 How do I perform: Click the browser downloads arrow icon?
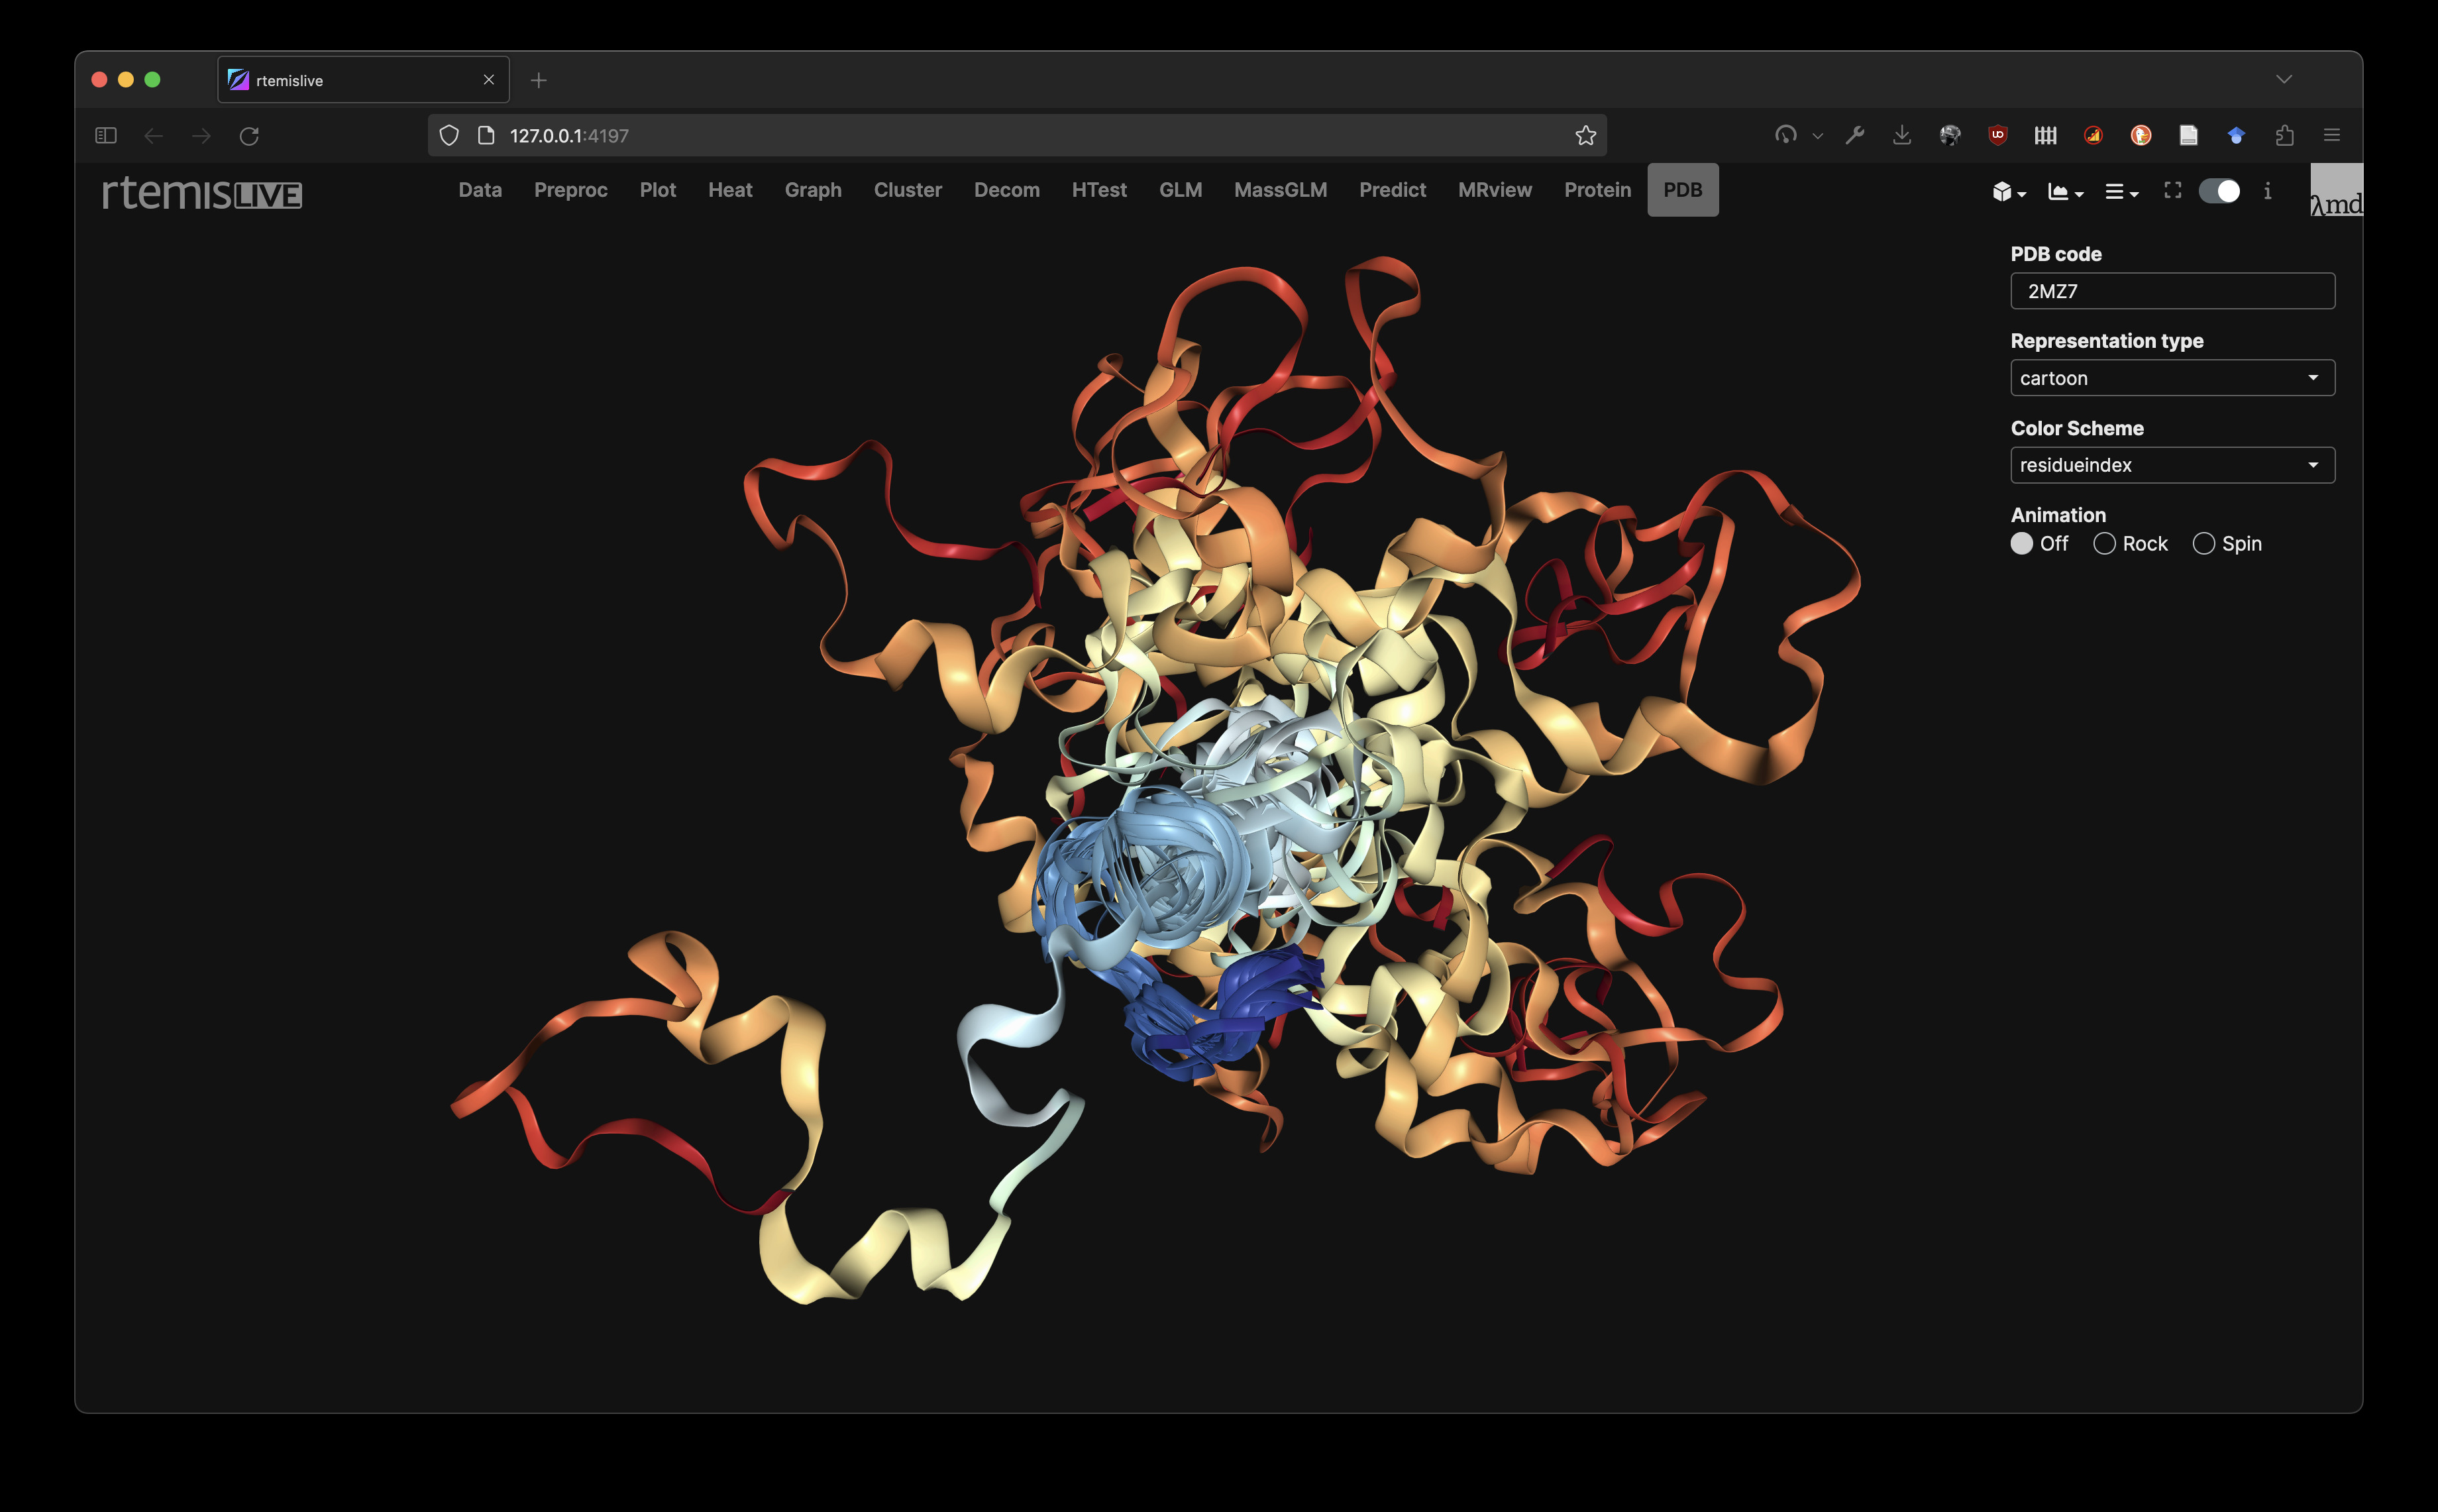1901,135
